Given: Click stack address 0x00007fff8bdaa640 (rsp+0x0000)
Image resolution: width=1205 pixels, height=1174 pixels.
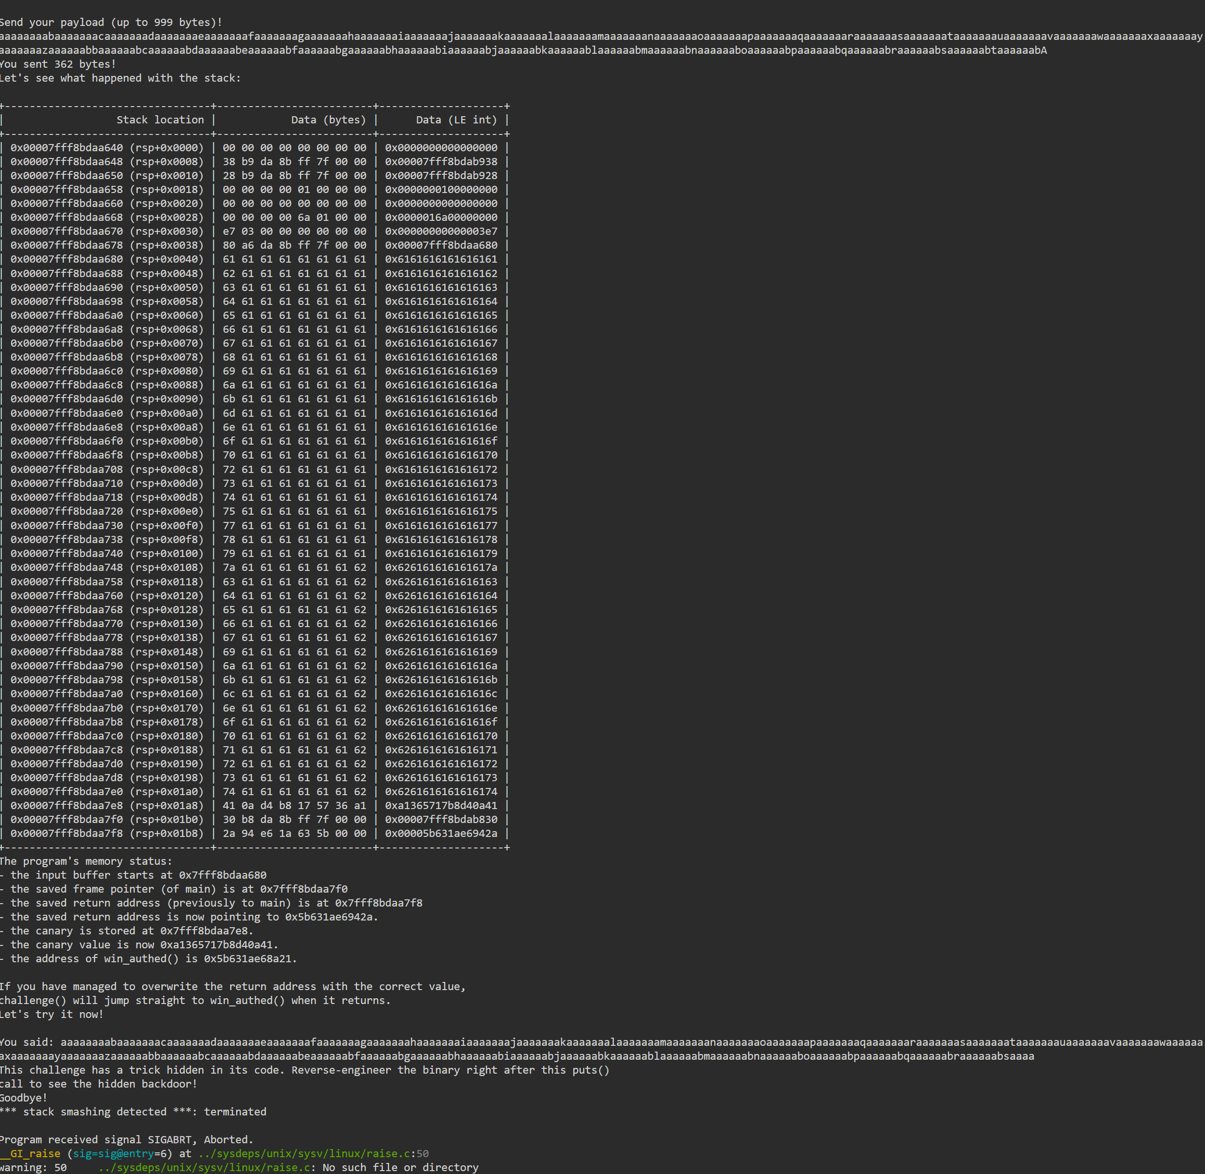Looking at the screenshot, I should coord(107,148).
